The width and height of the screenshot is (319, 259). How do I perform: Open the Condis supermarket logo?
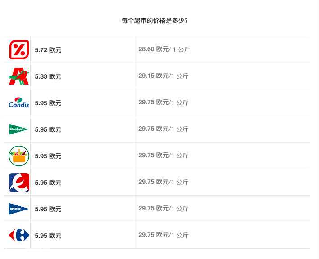(19, 103)
